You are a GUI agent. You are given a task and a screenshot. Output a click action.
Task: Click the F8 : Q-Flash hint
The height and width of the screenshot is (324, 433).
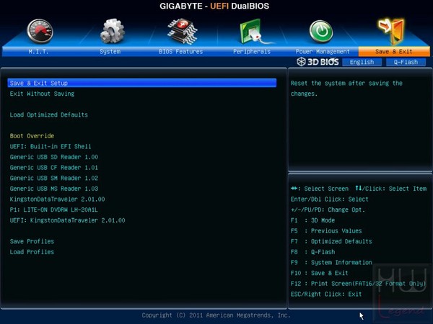coord(312,252)
